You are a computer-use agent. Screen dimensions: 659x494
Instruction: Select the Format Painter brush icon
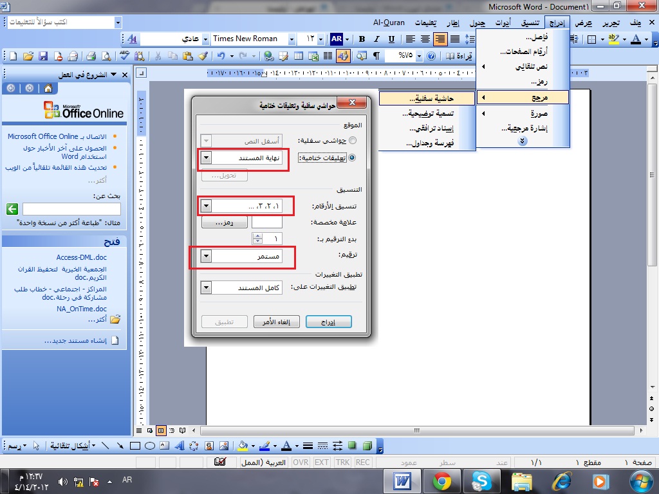(x=203, y=56)
